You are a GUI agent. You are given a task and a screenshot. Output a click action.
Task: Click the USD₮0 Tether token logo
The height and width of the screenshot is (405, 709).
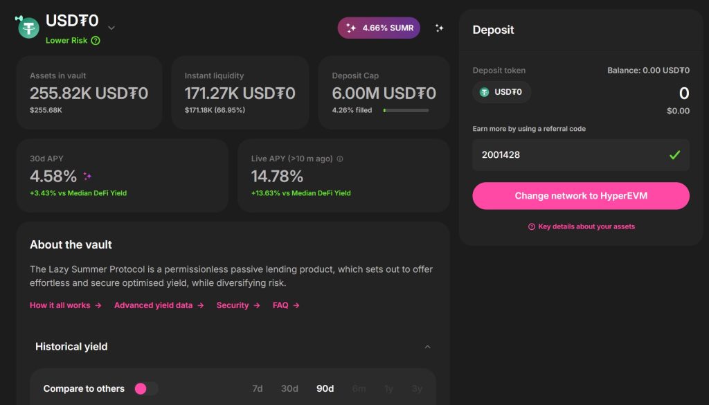click(28, 28)
